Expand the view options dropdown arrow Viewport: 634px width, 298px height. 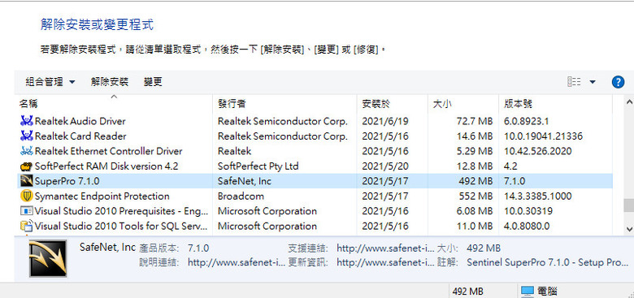coord(593,82)
